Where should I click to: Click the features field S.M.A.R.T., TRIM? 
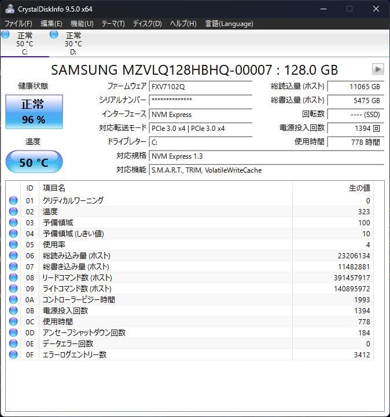[x=267, y=170]
